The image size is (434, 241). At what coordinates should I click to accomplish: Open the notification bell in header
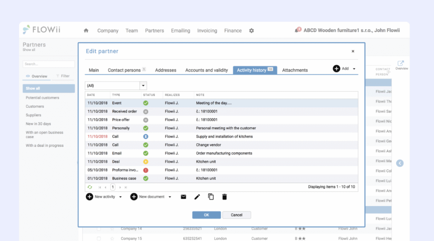click(297, 30)
